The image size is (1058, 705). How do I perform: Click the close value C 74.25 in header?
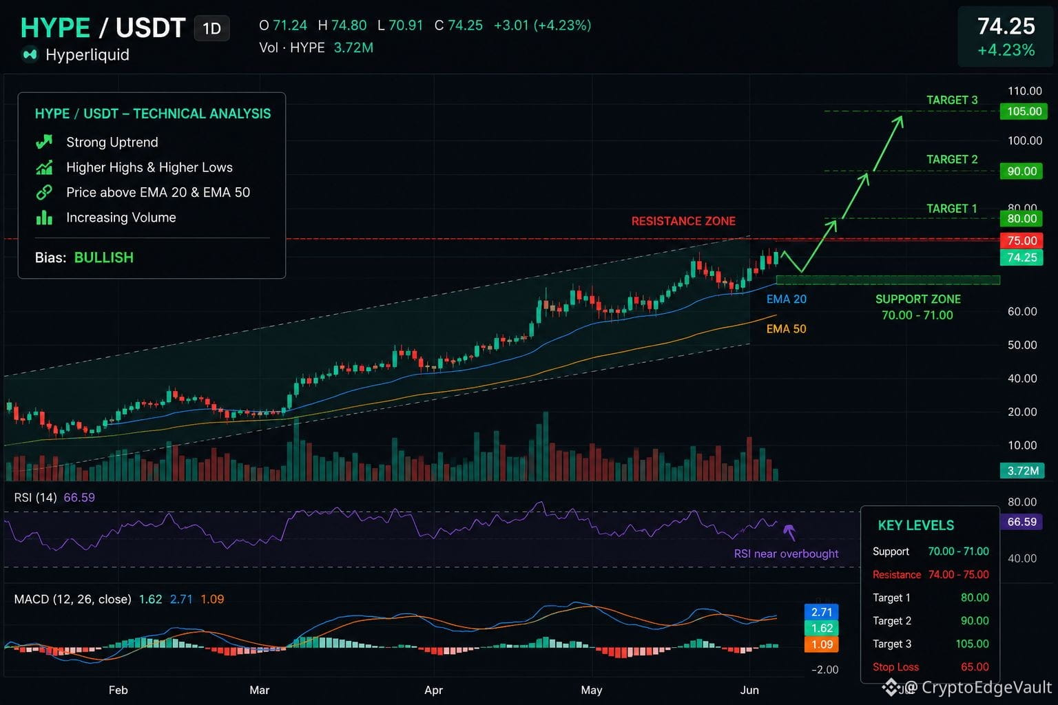click(x=459, y=25)
